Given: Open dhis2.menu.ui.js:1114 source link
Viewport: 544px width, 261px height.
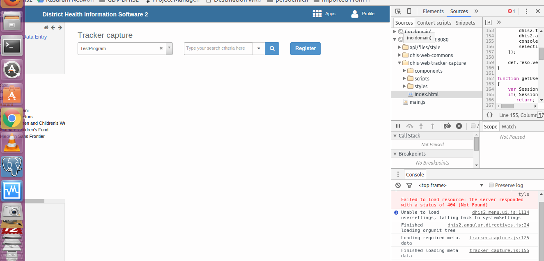Looking at the screenshot, I should coord(500,212).
